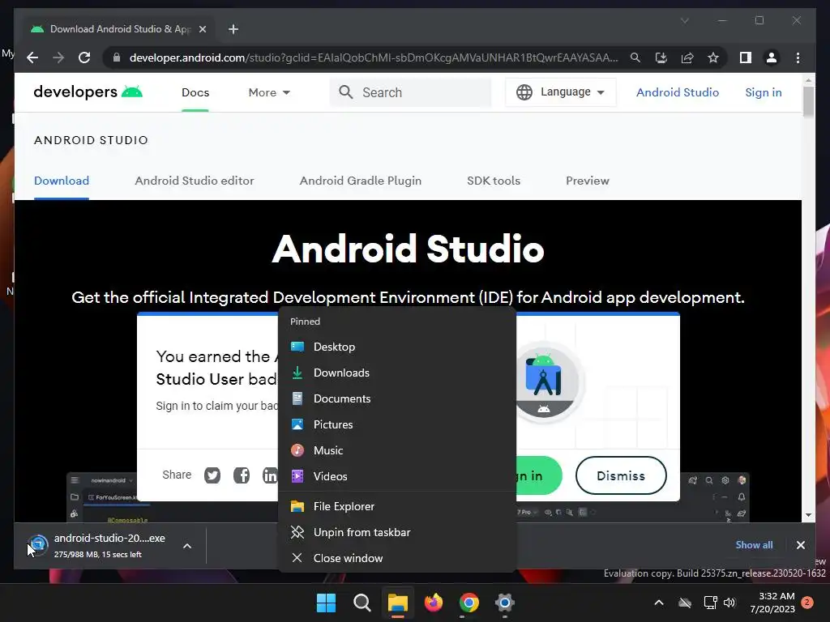Open the SDK tools tab

[494, 181]
